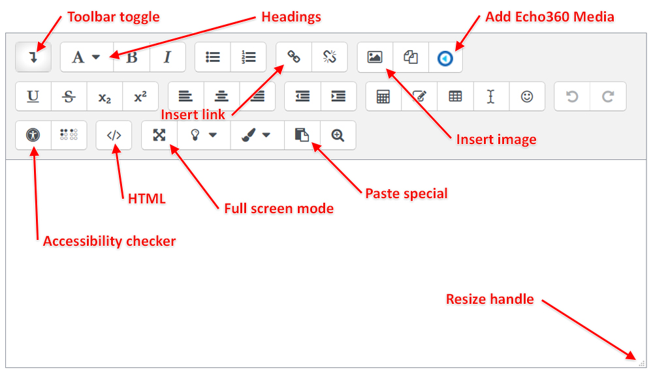Align text right

[257, 97]
